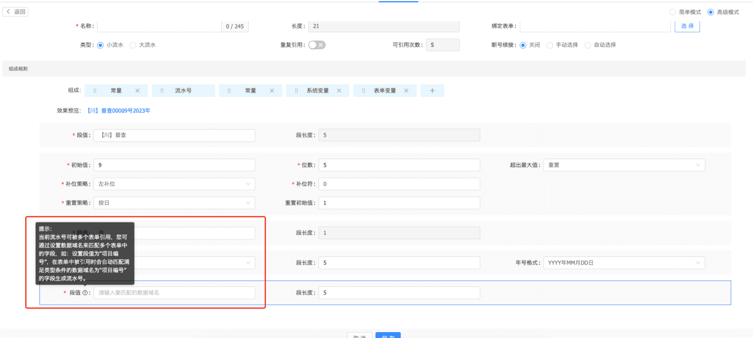Image resolution: width=753 pixels, height=338 pixels.
Task: Click the 保存 button
Action: pos(388,335)
